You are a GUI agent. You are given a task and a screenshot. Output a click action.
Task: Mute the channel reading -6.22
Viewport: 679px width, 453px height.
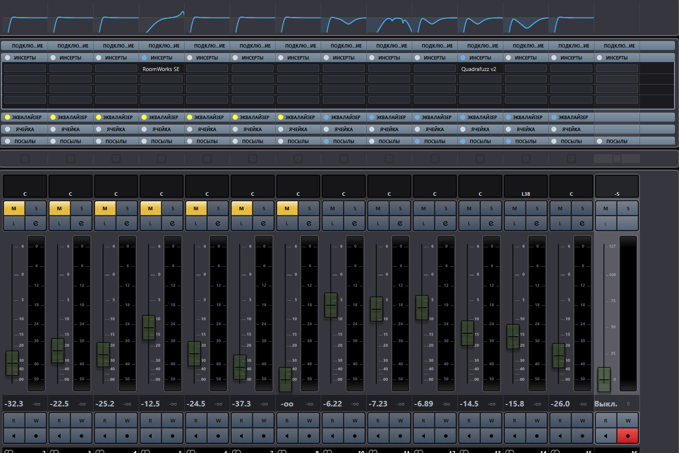[x=333, y=208]
